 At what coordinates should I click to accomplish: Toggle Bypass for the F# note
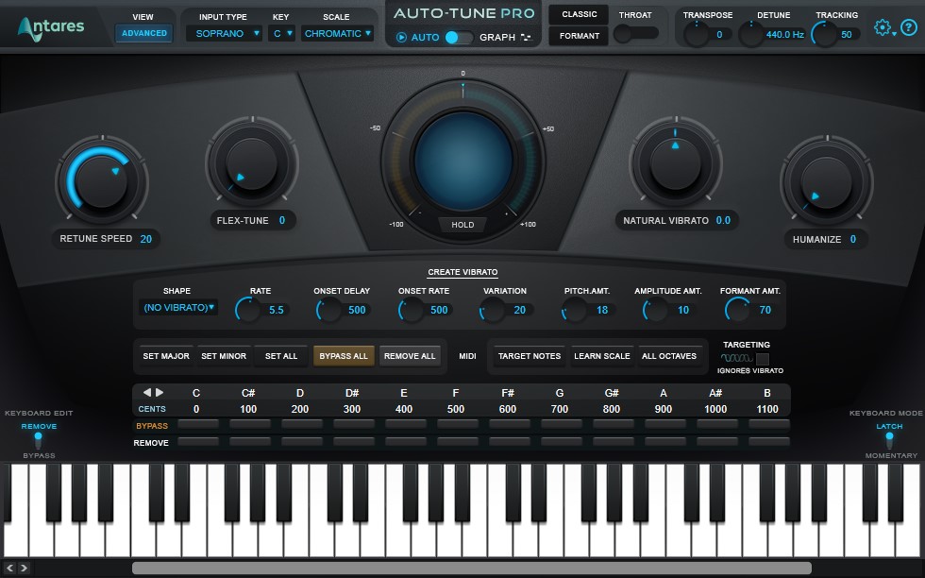coord(509,424)
